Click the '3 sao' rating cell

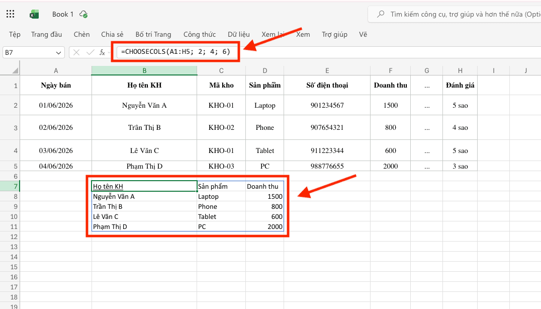(460, 166)
